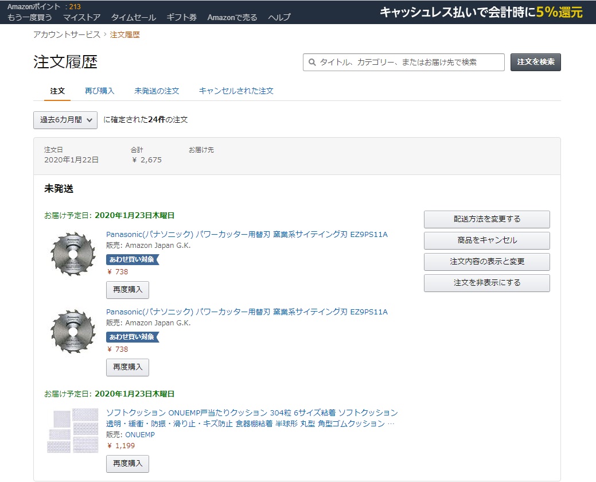Click 24件の注文 count text
Viewport: 596px width, 482px height.
pos(167,120)
